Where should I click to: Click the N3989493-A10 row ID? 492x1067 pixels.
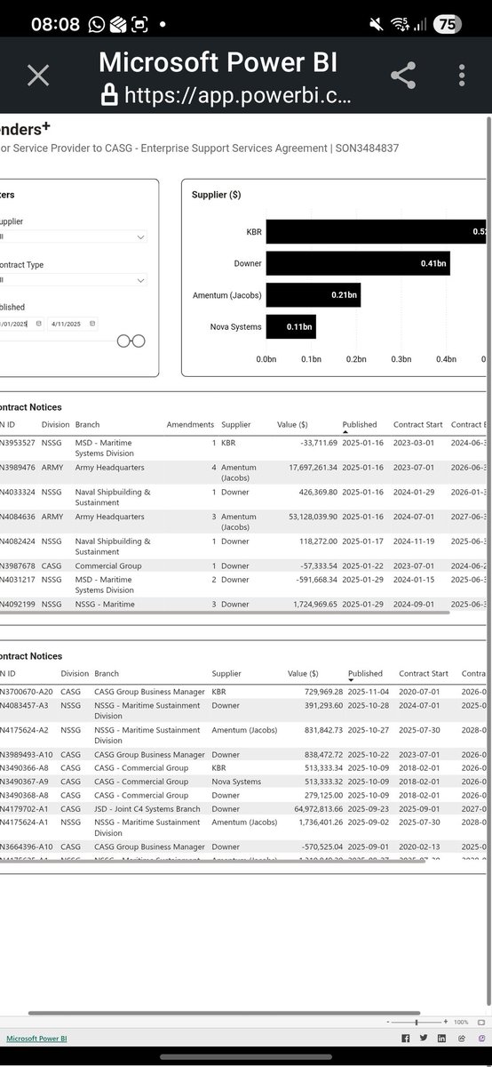point(27,755)
